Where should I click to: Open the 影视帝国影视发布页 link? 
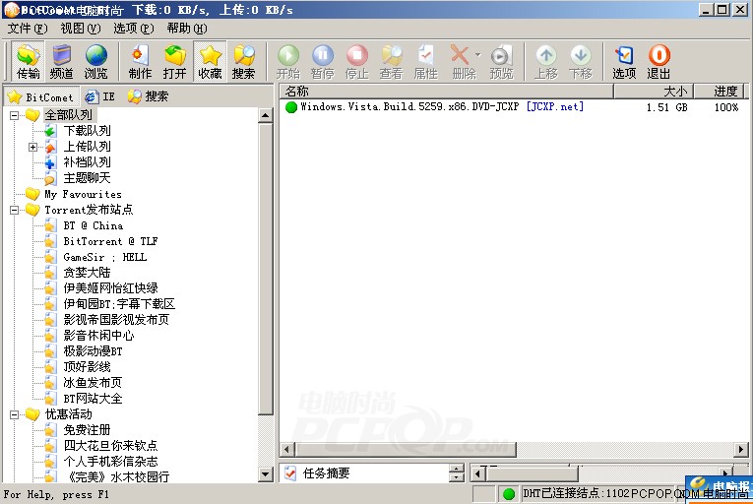(x=116, y=320)
